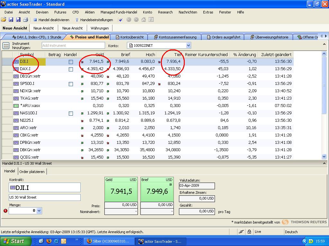
Task: Toggle Handel deaktivieren in the toolbar
Action: coord(51,20)
